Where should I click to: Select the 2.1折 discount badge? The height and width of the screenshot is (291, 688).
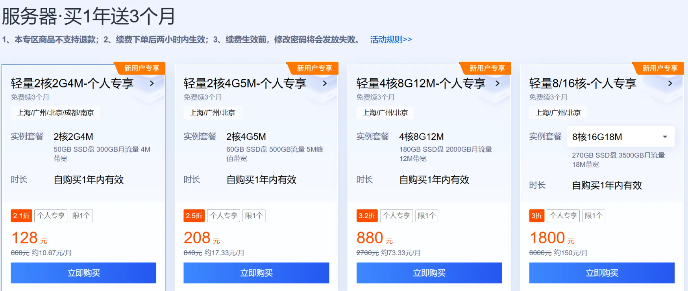[21, 215]
